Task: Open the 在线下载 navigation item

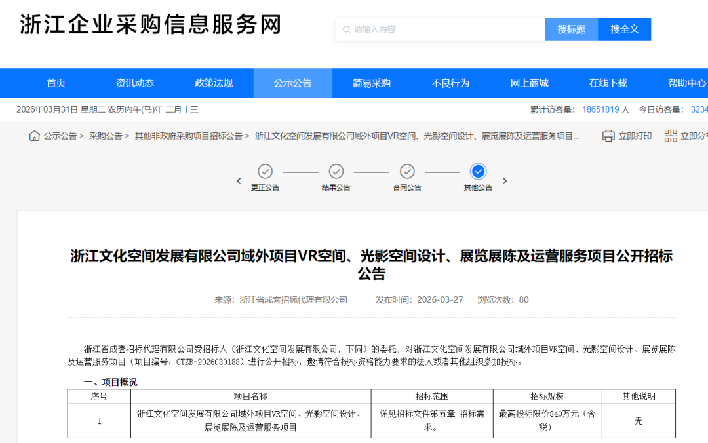Action: click(x=608, y=83)
